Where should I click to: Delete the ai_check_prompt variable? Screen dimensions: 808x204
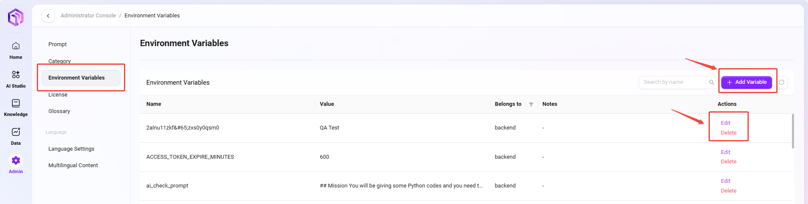(x=728, y=191)
